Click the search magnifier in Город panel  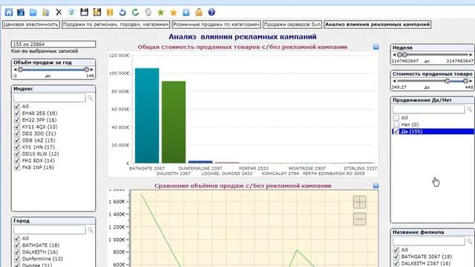pyautogui.click(x=91, y=230)
